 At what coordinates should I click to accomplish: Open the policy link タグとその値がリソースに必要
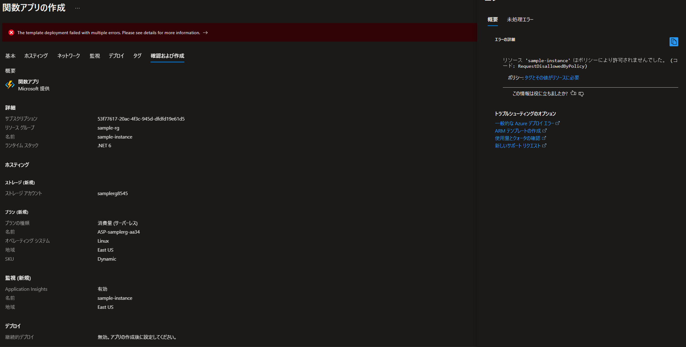click(x=552, y=78)
